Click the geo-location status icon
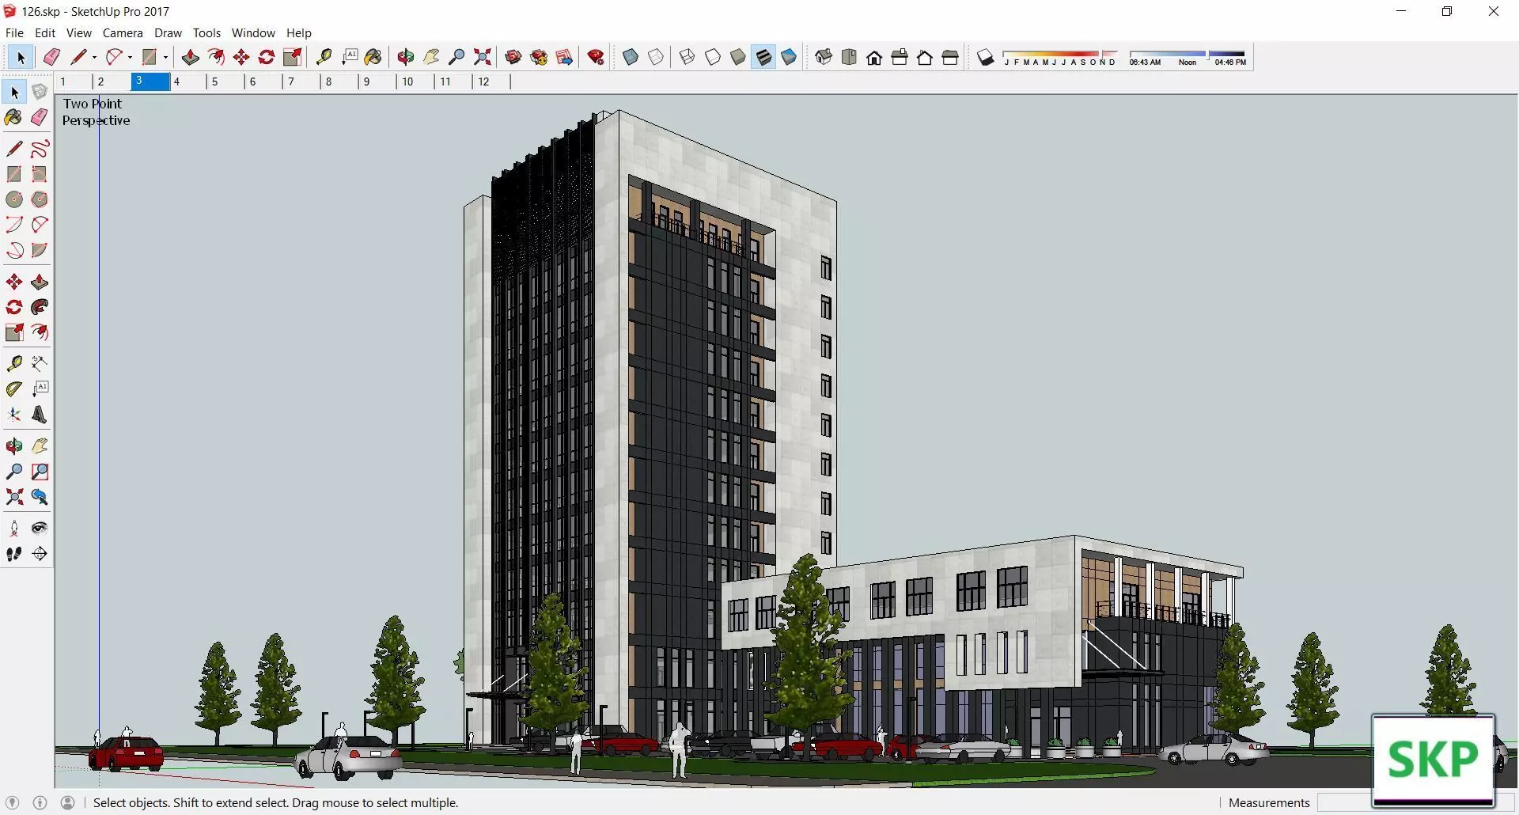The width and height of the screenshot is (1519, 815). point(12,802)
